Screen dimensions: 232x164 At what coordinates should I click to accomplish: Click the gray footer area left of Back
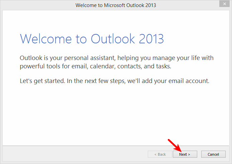(x=75, y=154)
